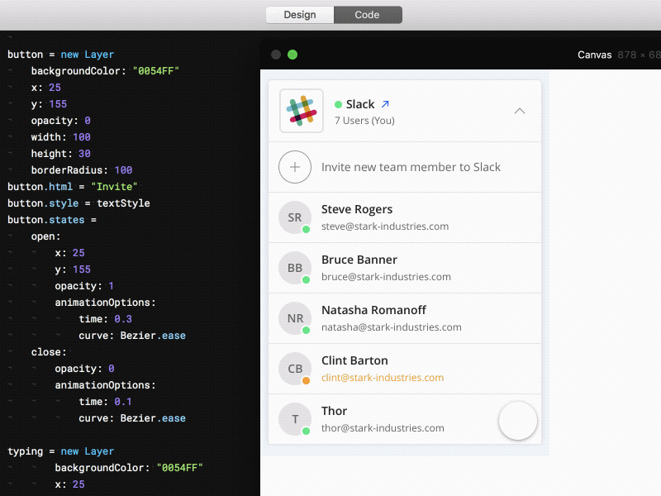Select Thor's T avatar

pos(295,419)
